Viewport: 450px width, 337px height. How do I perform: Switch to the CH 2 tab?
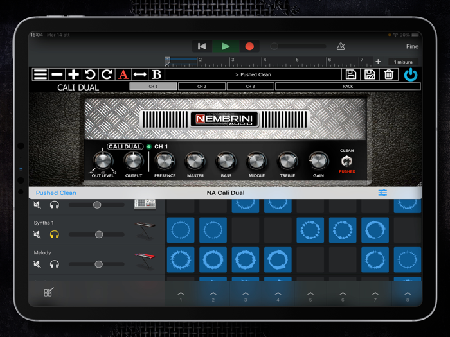pyautogui.click(x=202, y=86)
